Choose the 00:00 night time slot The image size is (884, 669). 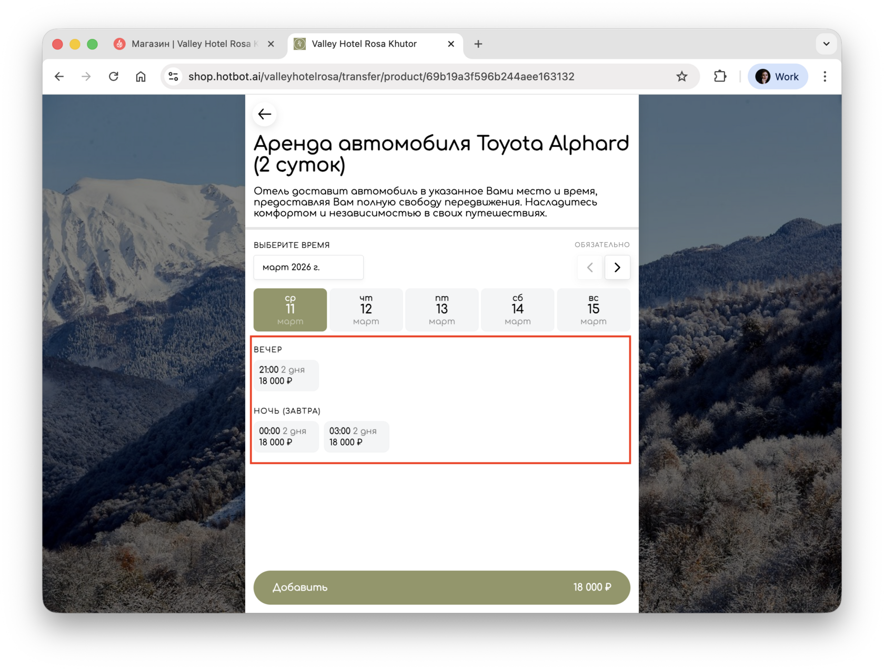point(286,437)
